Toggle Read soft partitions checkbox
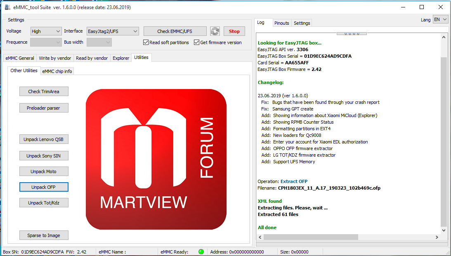This screenshot has height=256, width=451. (x=146, y=42)
